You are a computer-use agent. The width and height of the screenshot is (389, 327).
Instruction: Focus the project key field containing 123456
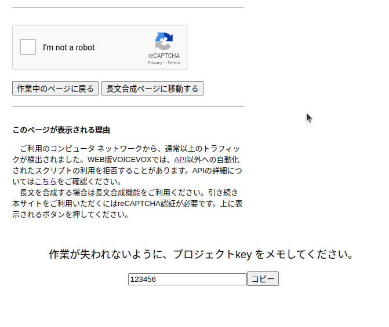click(187, 279)
